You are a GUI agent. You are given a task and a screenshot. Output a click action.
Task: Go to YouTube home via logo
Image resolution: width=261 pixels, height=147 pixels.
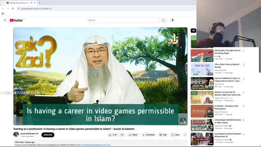click(x=16, y=20)
